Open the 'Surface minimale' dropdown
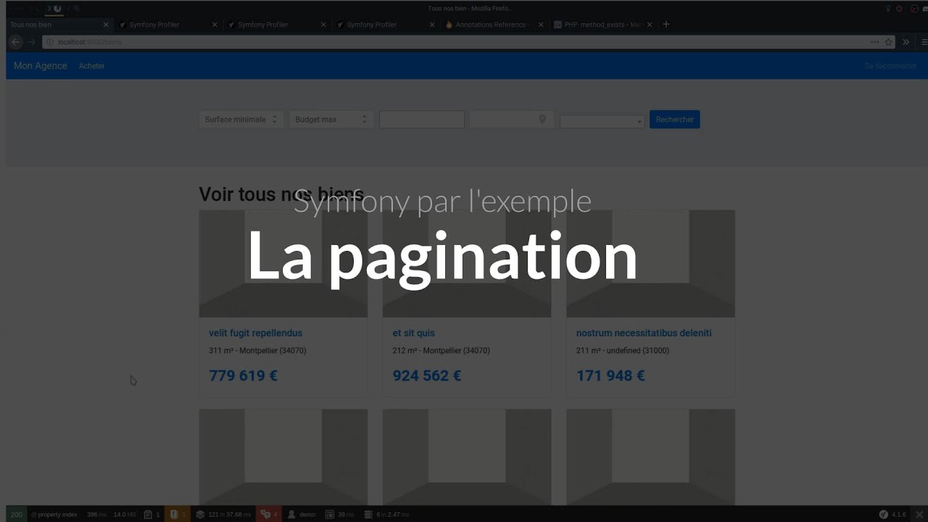Image resolution: width=928 pixels, height=522 pixels. point(240,120)
